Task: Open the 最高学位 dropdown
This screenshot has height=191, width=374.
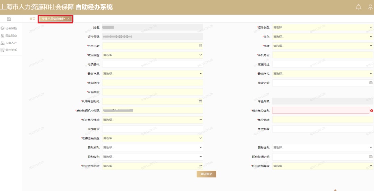Action: 323,73
